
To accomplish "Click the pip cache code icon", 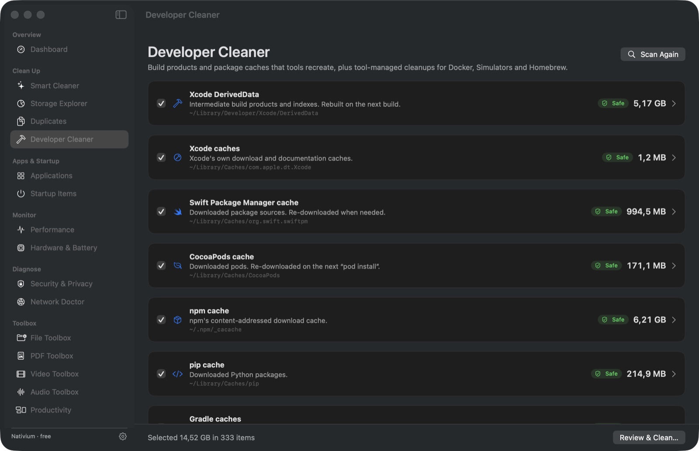I will tap(177, 374).
